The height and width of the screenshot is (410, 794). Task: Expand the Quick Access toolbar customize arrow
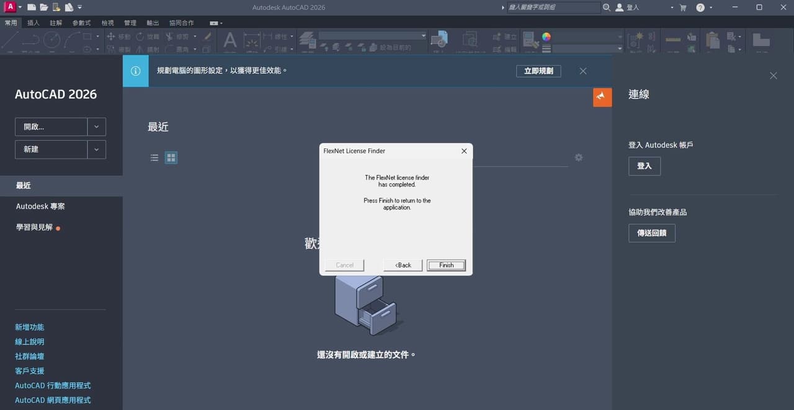point(80,7)
